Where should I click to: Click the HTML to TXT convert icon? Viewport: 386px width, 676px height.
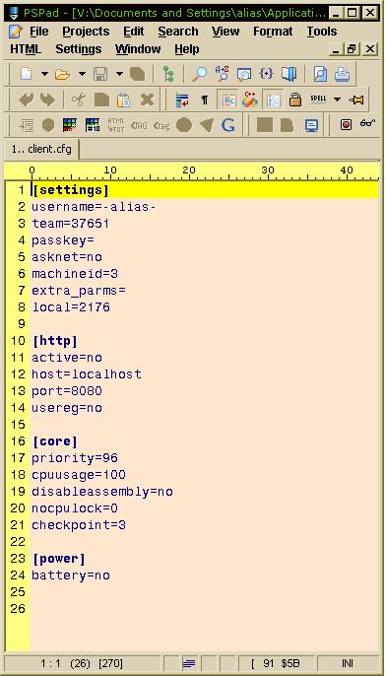pyautogui.click(x=115, y=125)
